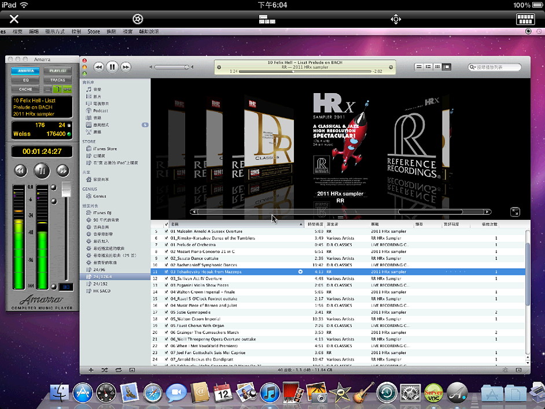Open Server VNC app in Dock
This screenshot has width=545, height=409.
[433, 393]
